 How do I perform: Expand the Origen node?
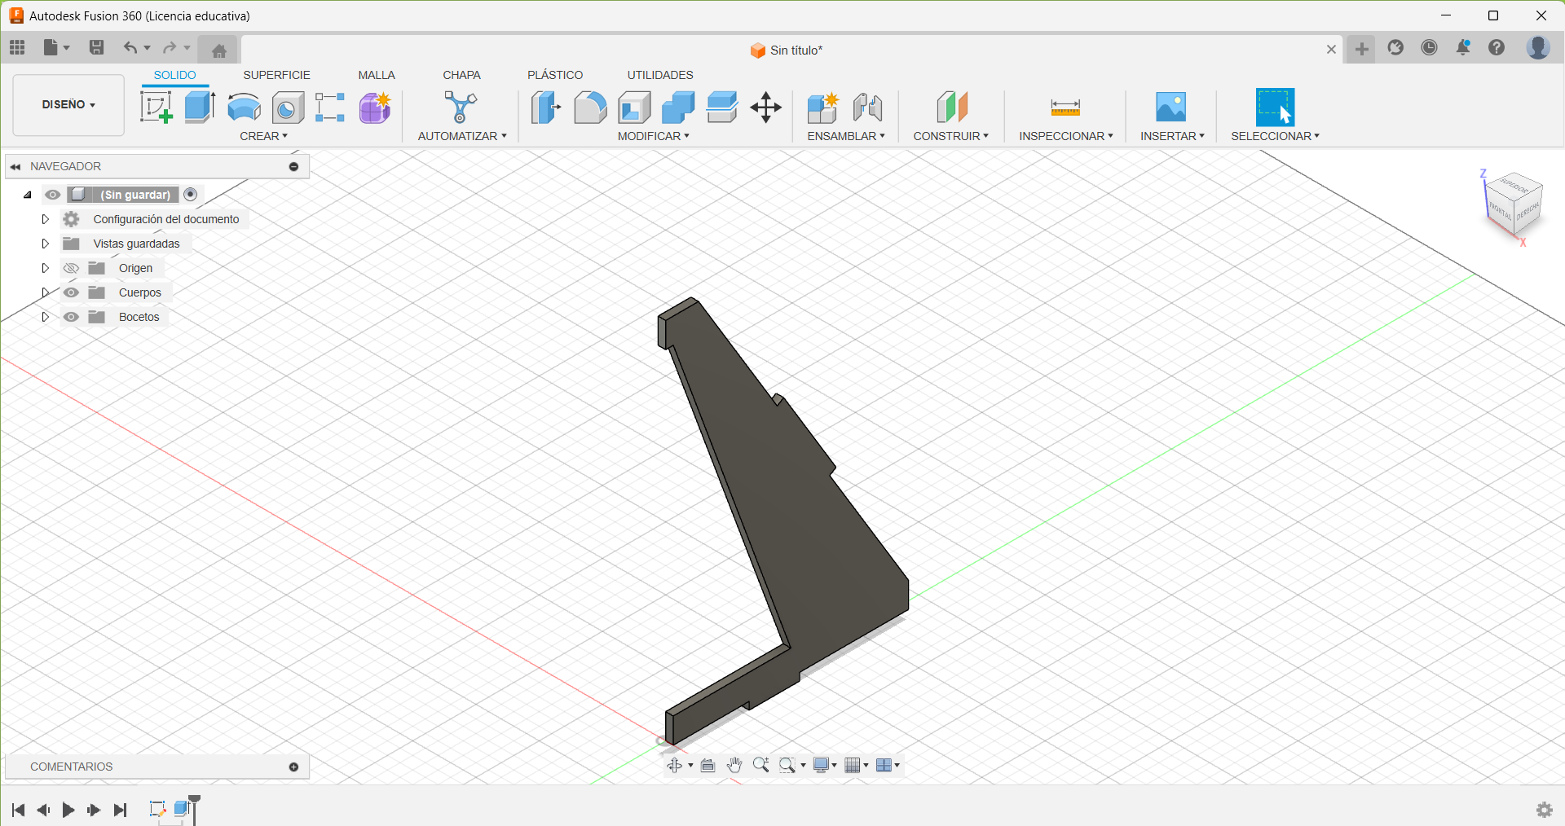click(45, 268)
